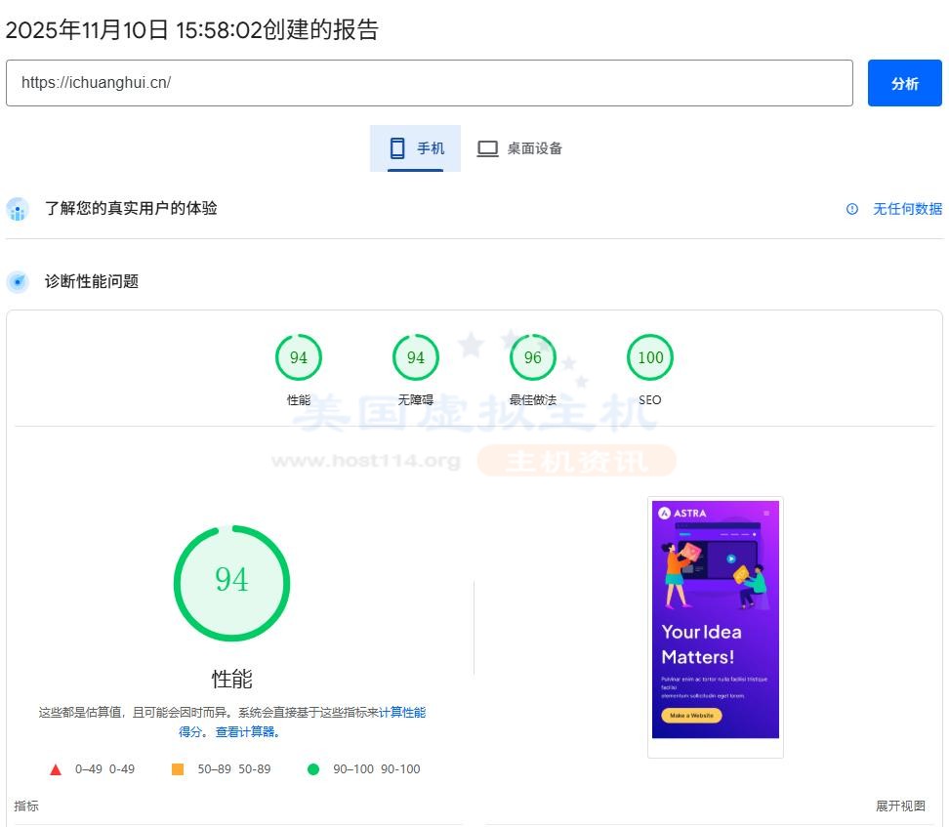Click the green dot for range 90-100

pyautogui.click(x=314, y=768)
